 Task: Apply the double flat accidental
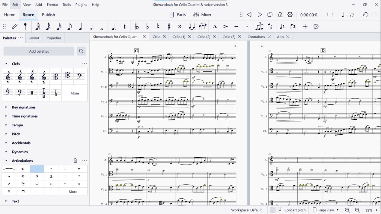point(137,27)
